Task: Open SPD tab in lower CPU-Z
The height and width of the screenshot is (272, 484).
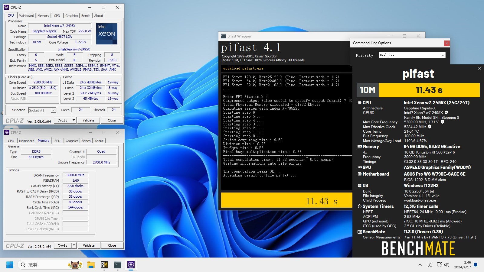Action: click(57, 141)
